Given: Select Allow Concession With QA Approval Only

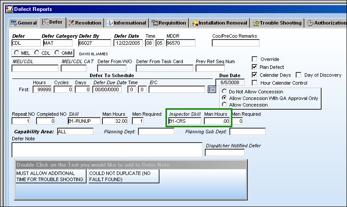Looking at the screenshot, I should coord(224,98).
